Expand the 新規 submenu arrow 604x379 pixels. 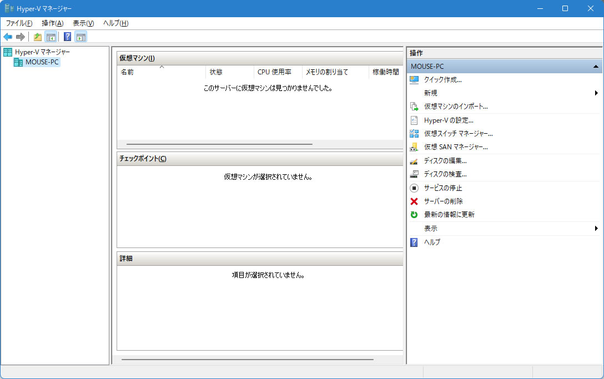[596, 93]
